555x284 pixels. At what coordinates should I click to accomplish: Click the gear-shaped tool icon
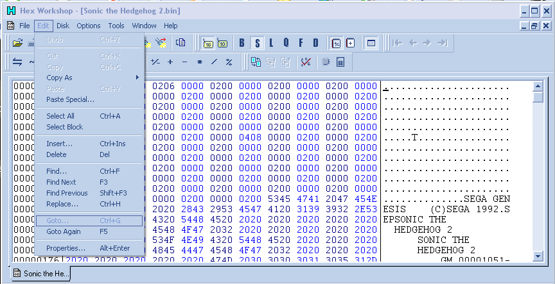pos(326,62)
